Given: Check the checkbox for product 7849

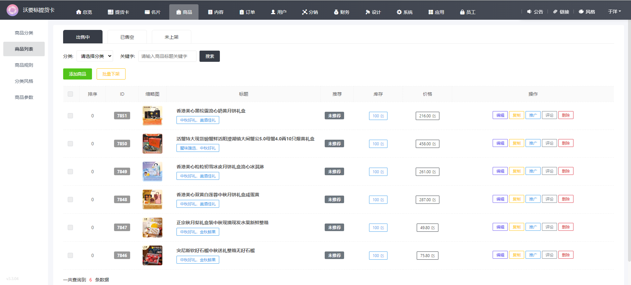Looking at the screenshot, I should click(x=70, y=172).
